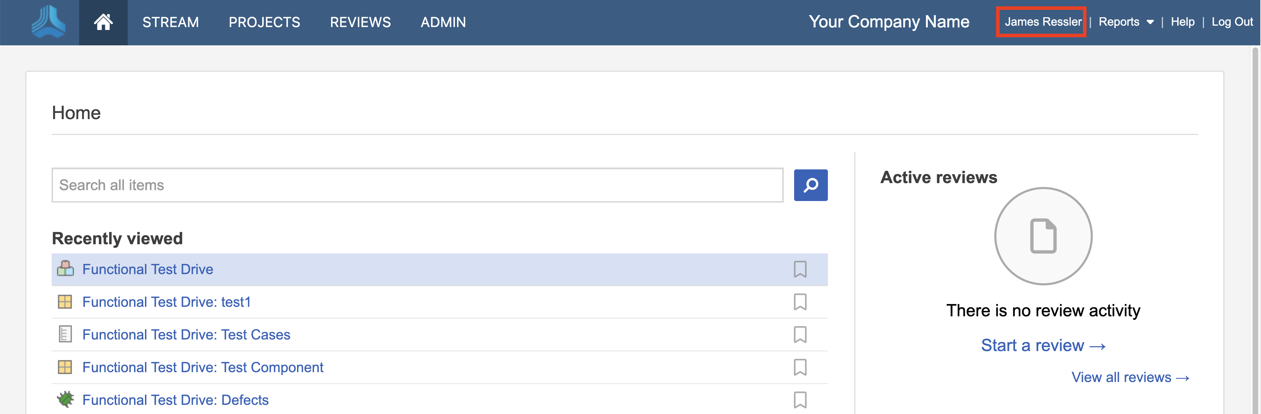The width and height of the screenshot is (1261, 414).
Task: Click the Test Cases document icon
Action: (65, 334)
